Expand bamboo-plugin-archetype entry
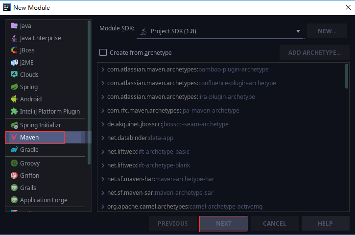Screen dimensions: 355x235 [x=103, y=70]
